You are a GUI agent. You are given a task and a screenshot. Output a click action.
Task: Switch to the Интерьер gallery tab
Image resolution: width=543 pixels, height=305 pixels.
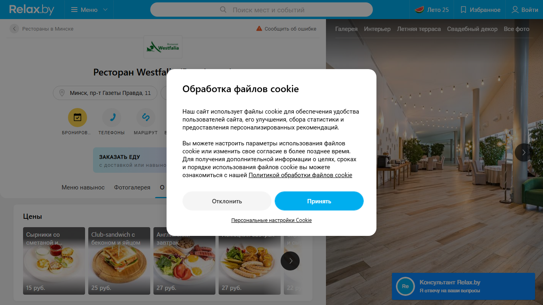point(377,29)
